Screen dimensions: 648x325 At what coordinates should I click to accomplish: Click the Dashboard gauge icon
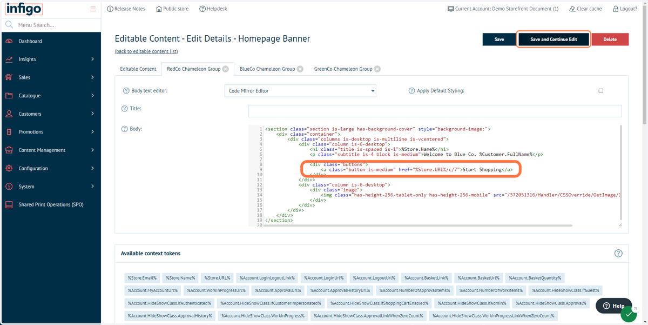(9, 41)
